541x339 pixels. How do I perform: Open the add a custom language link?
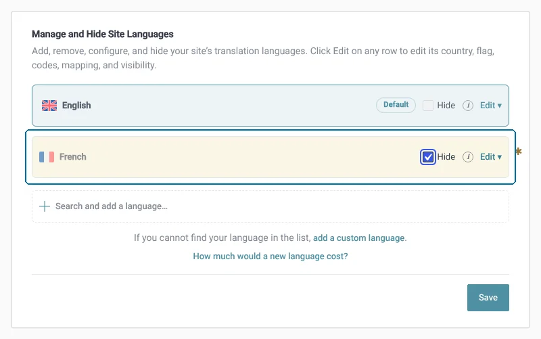358,238
